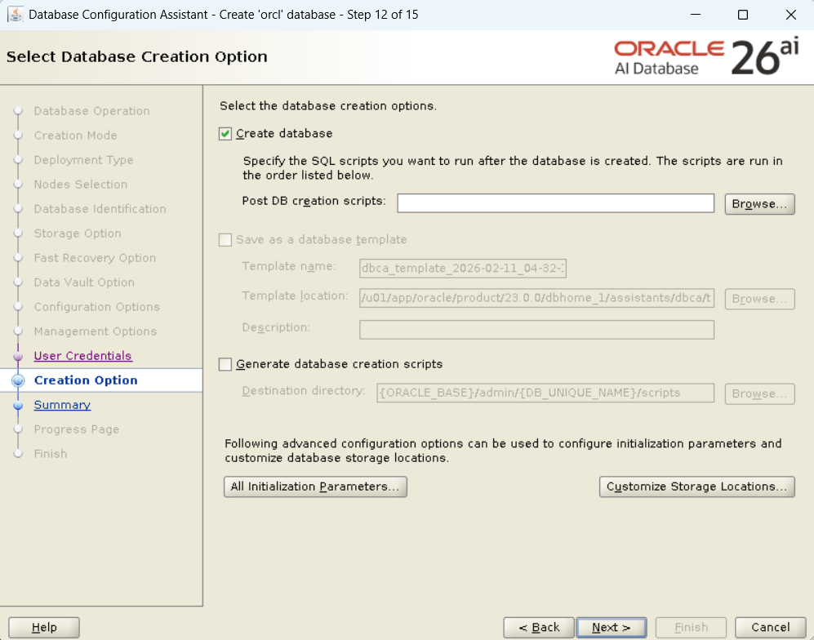Select Creation Option in the steps list
The height and width of the screenshot is (640, 814).
click(86, 380)
